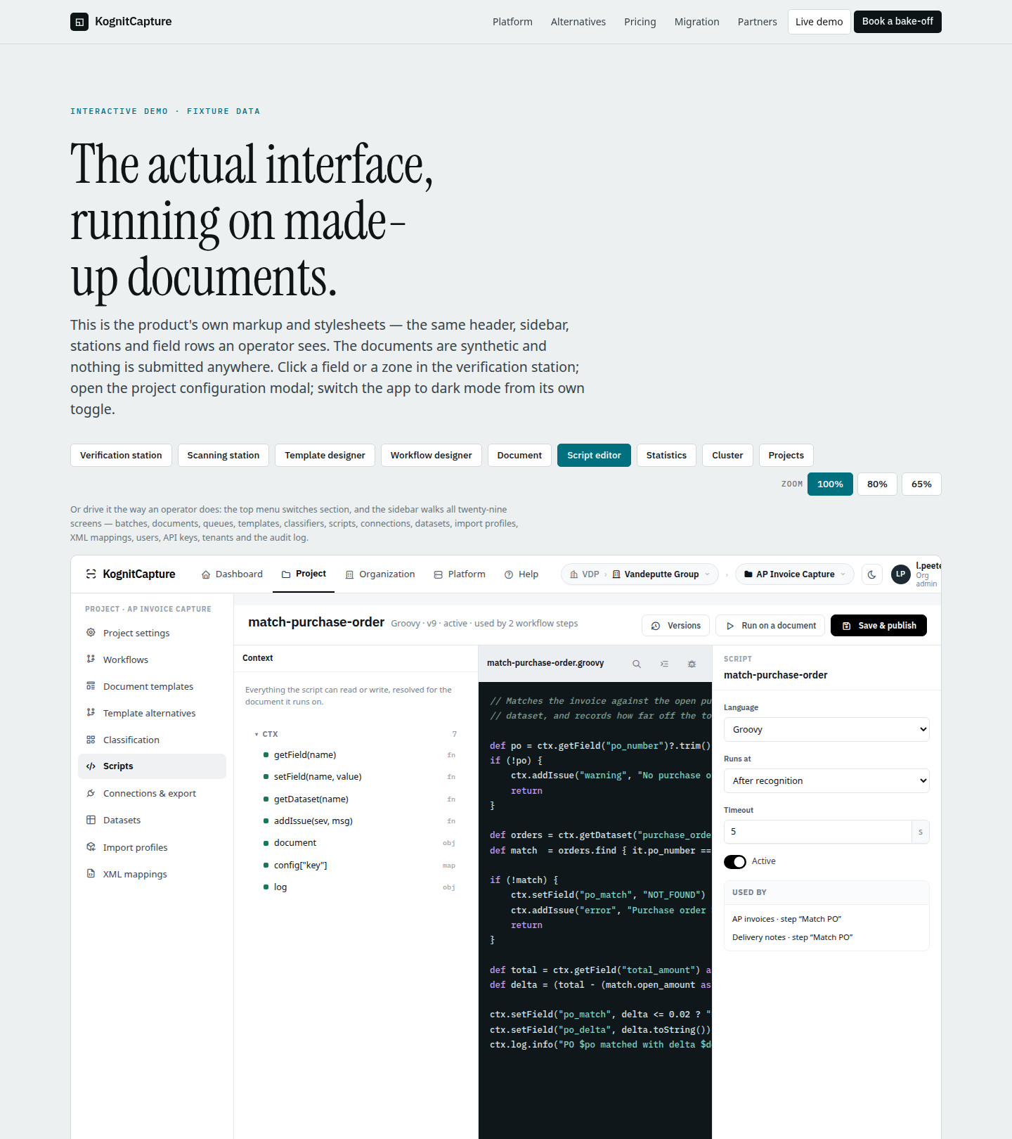Go to Document templates in sidebar
Viewport: 1012px width, 1139px height.
click(152, 686)
